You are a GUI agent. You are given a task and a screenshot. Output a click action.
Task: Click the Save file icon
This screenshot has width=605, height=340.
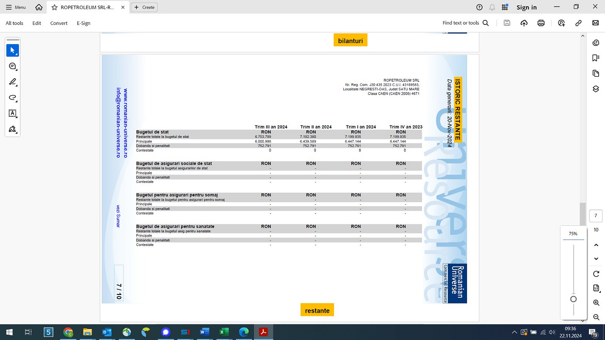(507, 23)
